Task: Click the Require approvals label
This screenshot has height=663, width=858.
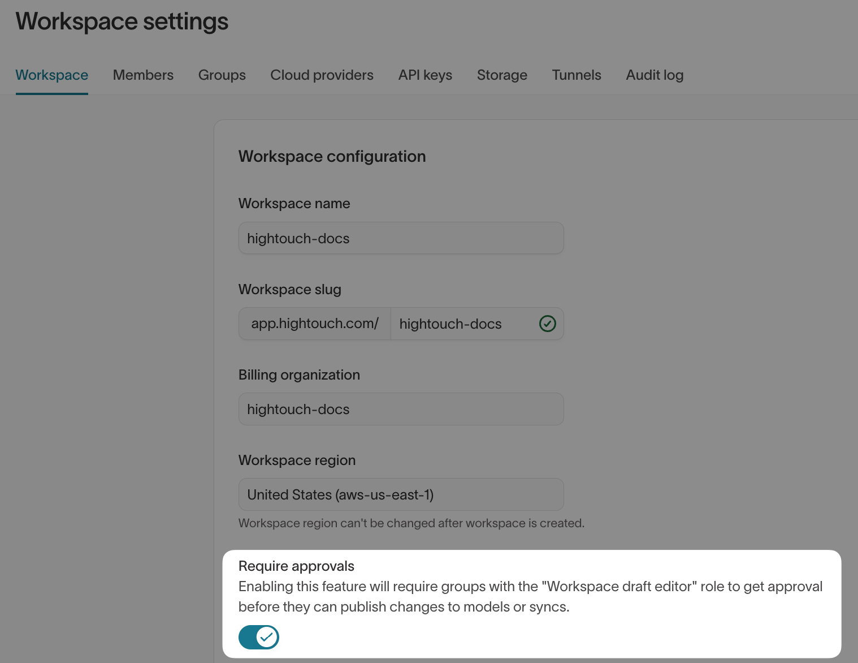Action: (296, 566)
